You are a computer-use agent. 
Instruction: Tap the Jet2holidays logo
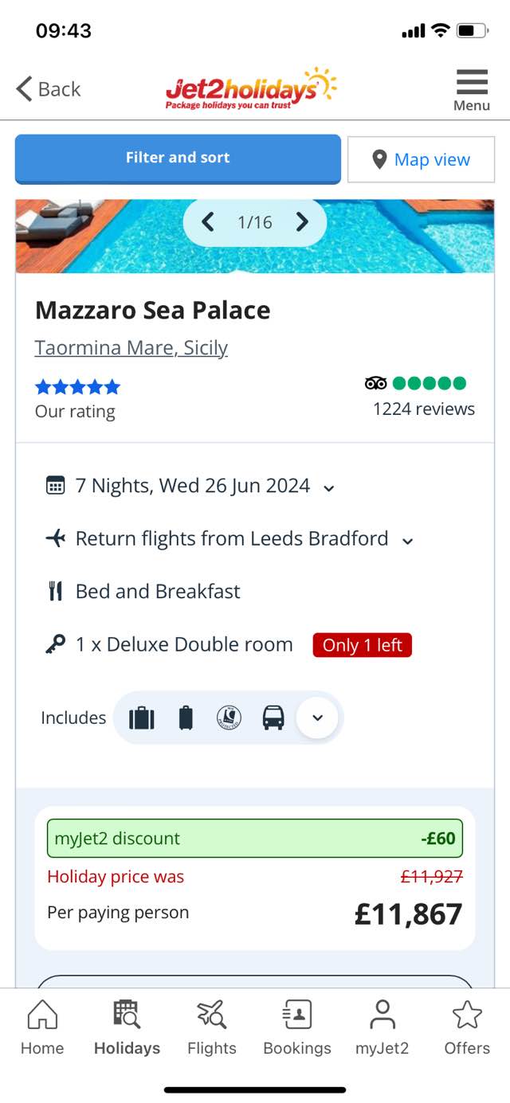tap(251, 88)
